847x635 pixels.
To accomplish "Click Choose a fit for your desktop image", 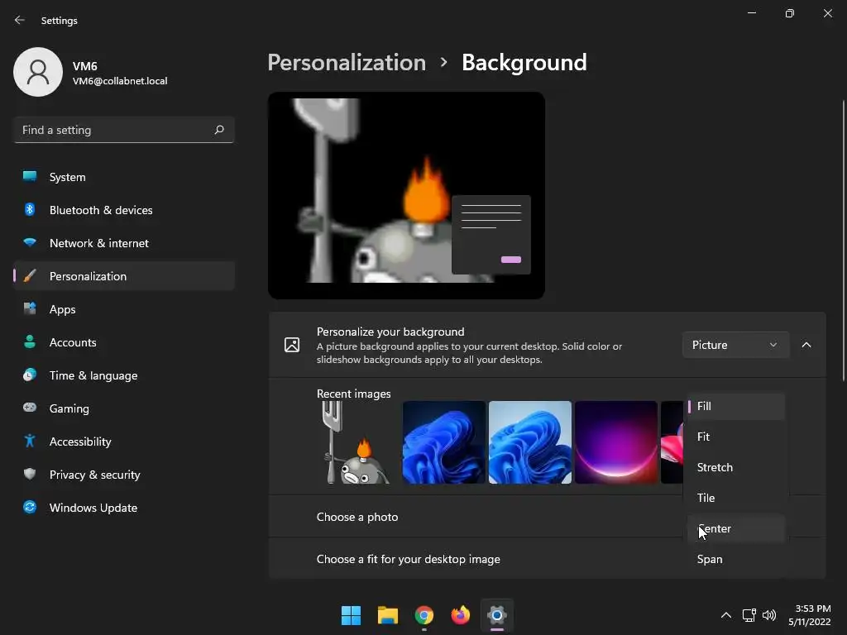I will [409, 560].
